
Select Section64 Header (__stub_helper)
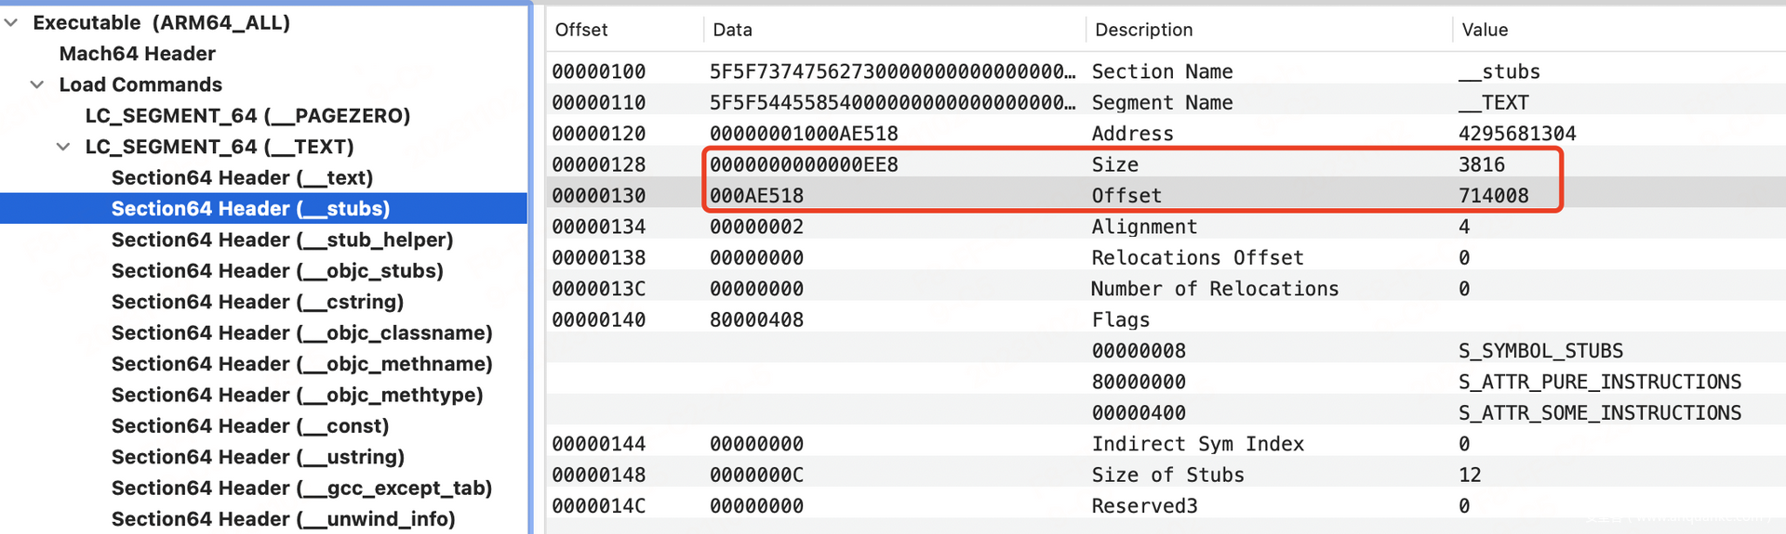[282, 241]
